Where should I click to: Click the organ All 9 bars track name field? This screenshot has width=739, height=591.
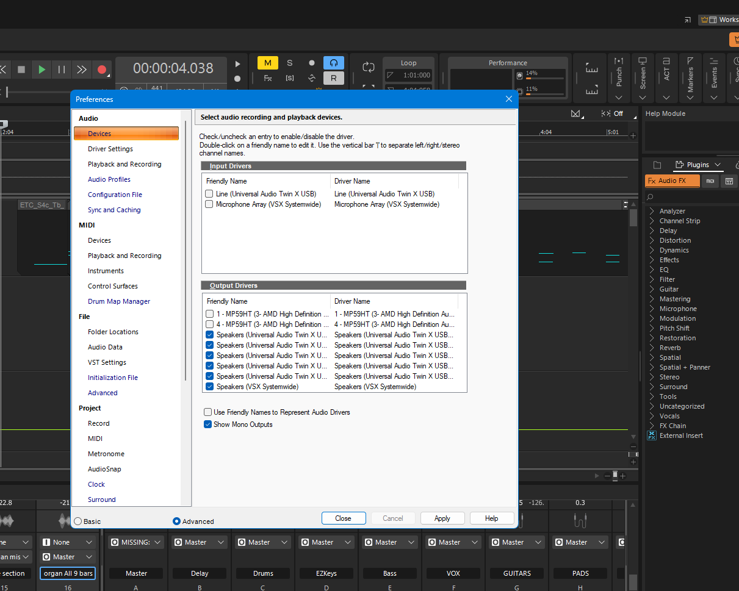(68, 573)
